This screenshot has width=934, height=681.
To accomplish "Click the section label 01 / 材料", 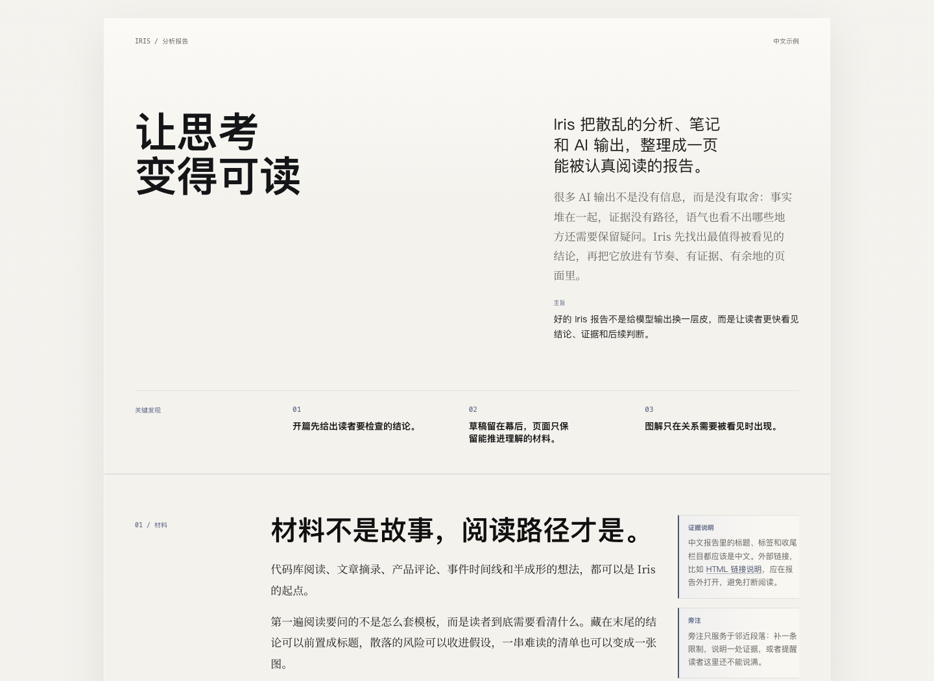I will [151, 525].
